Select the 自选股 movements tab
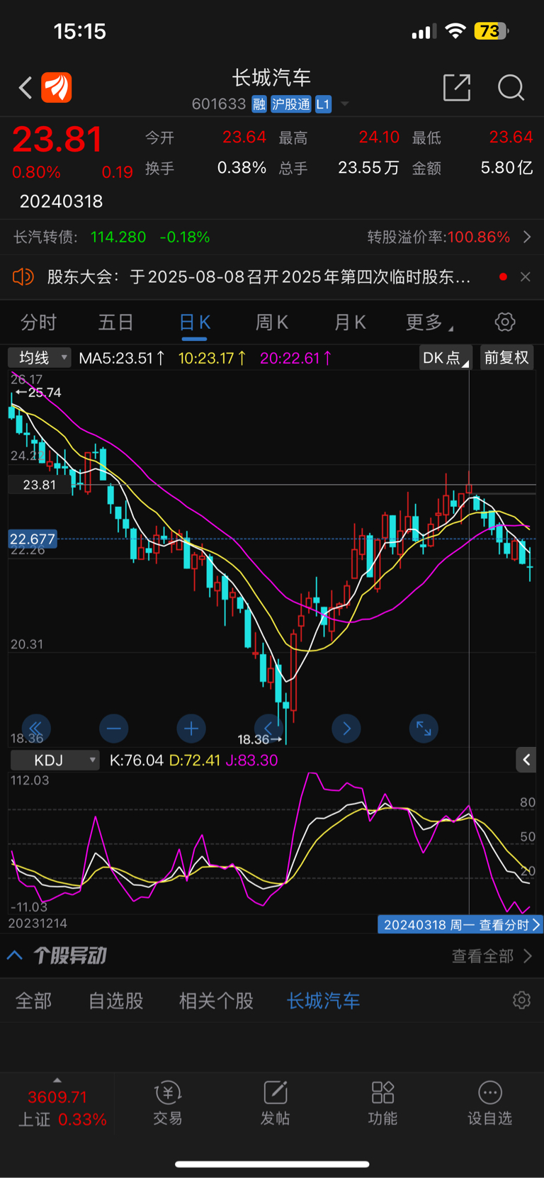Image resolution: width=544 pixels, height=1178 pixels. (116, 1001)
